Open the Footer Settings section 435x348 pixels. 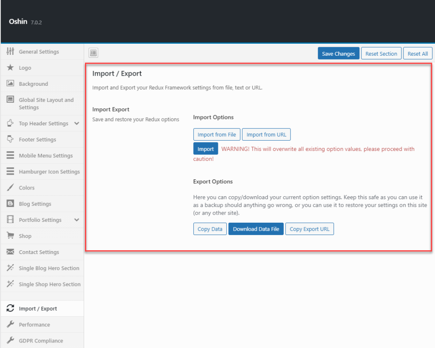[x=38, y=139]
